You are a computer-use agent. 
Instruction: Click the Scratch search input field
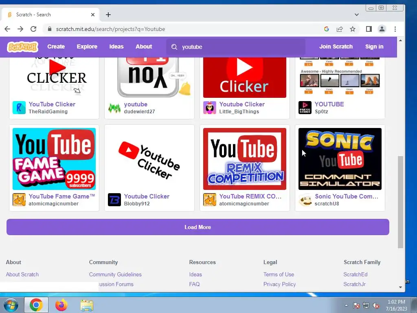click(x=236, y=47)
